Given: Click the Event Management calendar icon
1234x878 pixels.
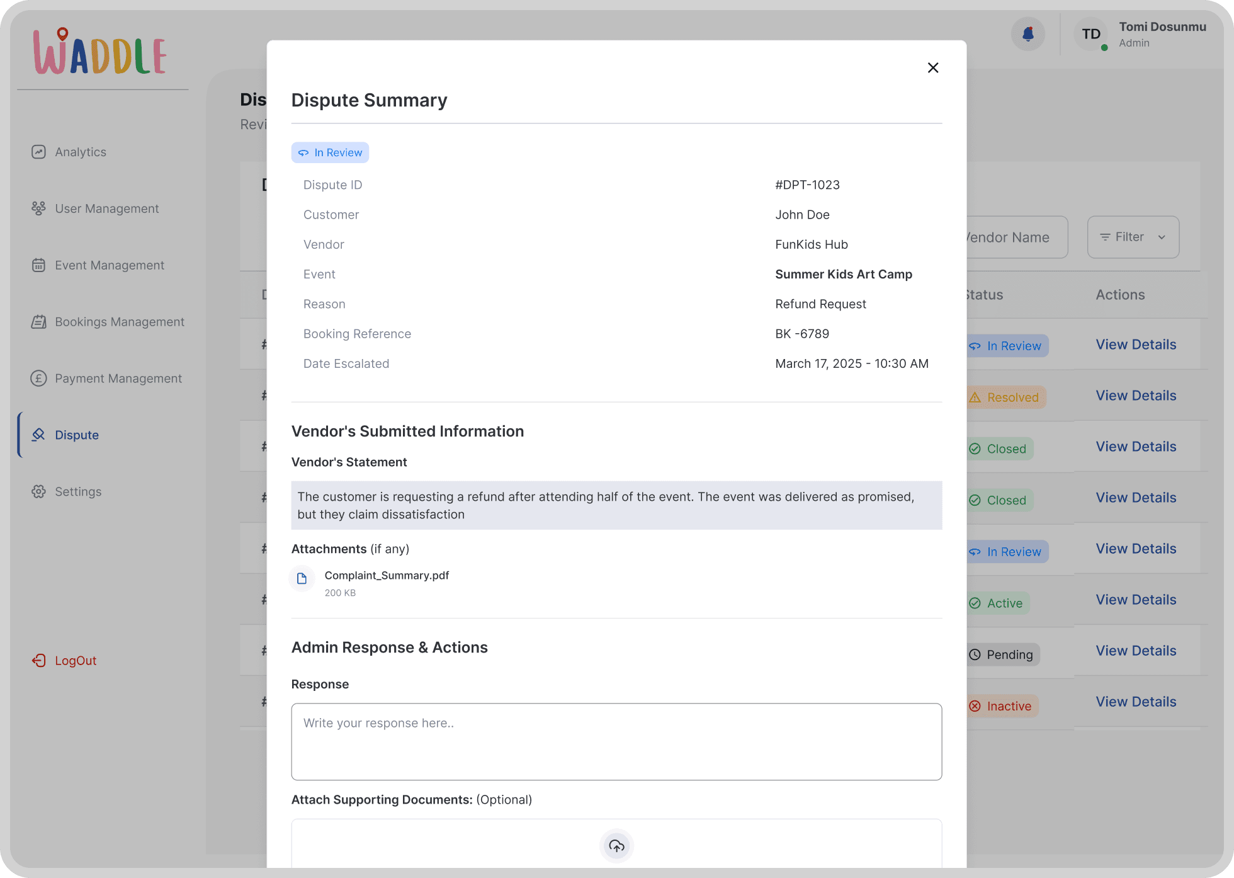Looking at the screenshot, I should pyautogui.click(x=38, y=265).
